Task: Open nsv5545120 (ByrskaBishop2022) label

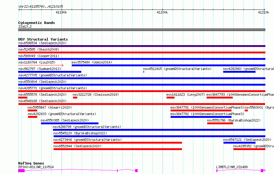Action: click(80, 133)
